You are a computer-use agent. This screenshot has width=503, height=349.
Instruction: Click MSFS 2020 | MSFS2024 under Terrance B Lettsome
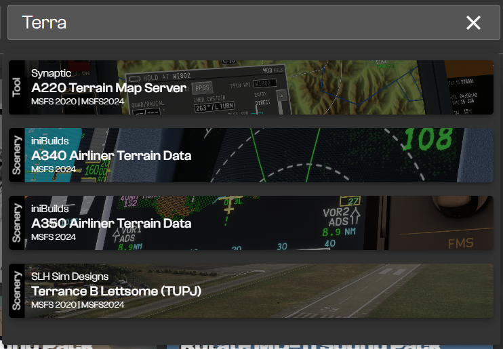point(78,304)
